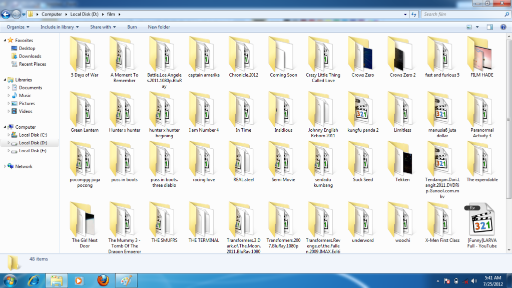Image resolution: width=512 pixels, height=288 pixels.
Task: Select the Crows Zero 2 folder
Action: pyautogui.click(x=402, y=58)
